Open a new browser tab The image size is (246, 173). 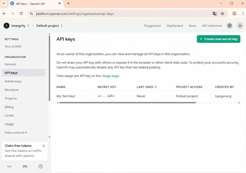pyautogui.click(x=68, y=4)
